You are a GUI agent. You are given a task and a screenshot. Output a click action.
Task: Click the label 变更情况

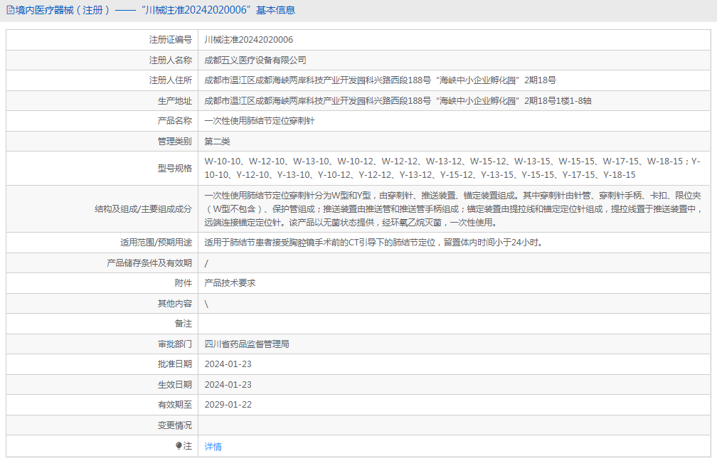point(175,425)
